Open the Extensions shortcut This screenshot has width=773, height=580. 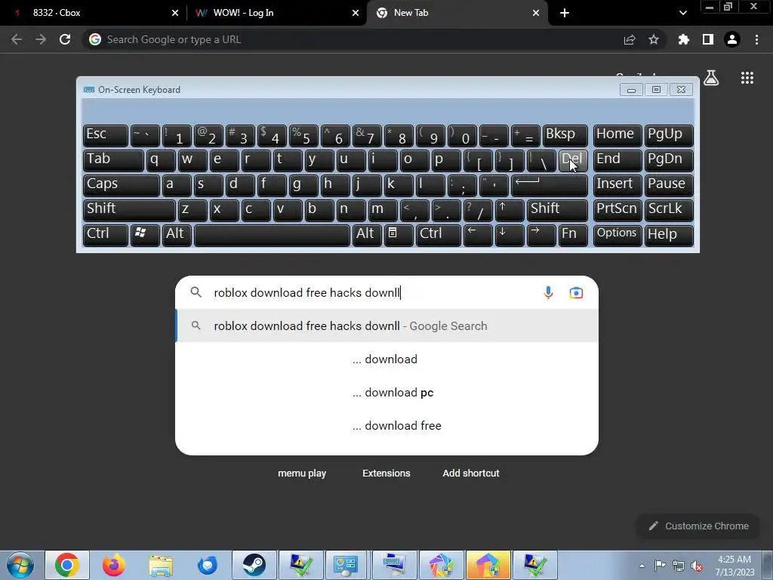386,473
